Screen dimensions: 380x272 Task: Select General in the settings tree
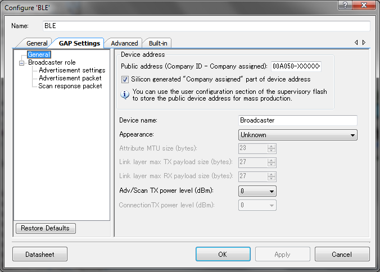(x=39, y=55)
